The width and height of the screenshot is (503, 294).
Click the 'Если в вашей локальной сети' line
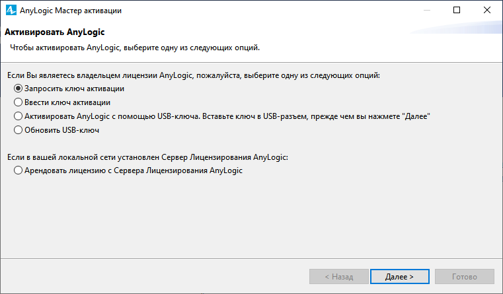pos(147,157)
